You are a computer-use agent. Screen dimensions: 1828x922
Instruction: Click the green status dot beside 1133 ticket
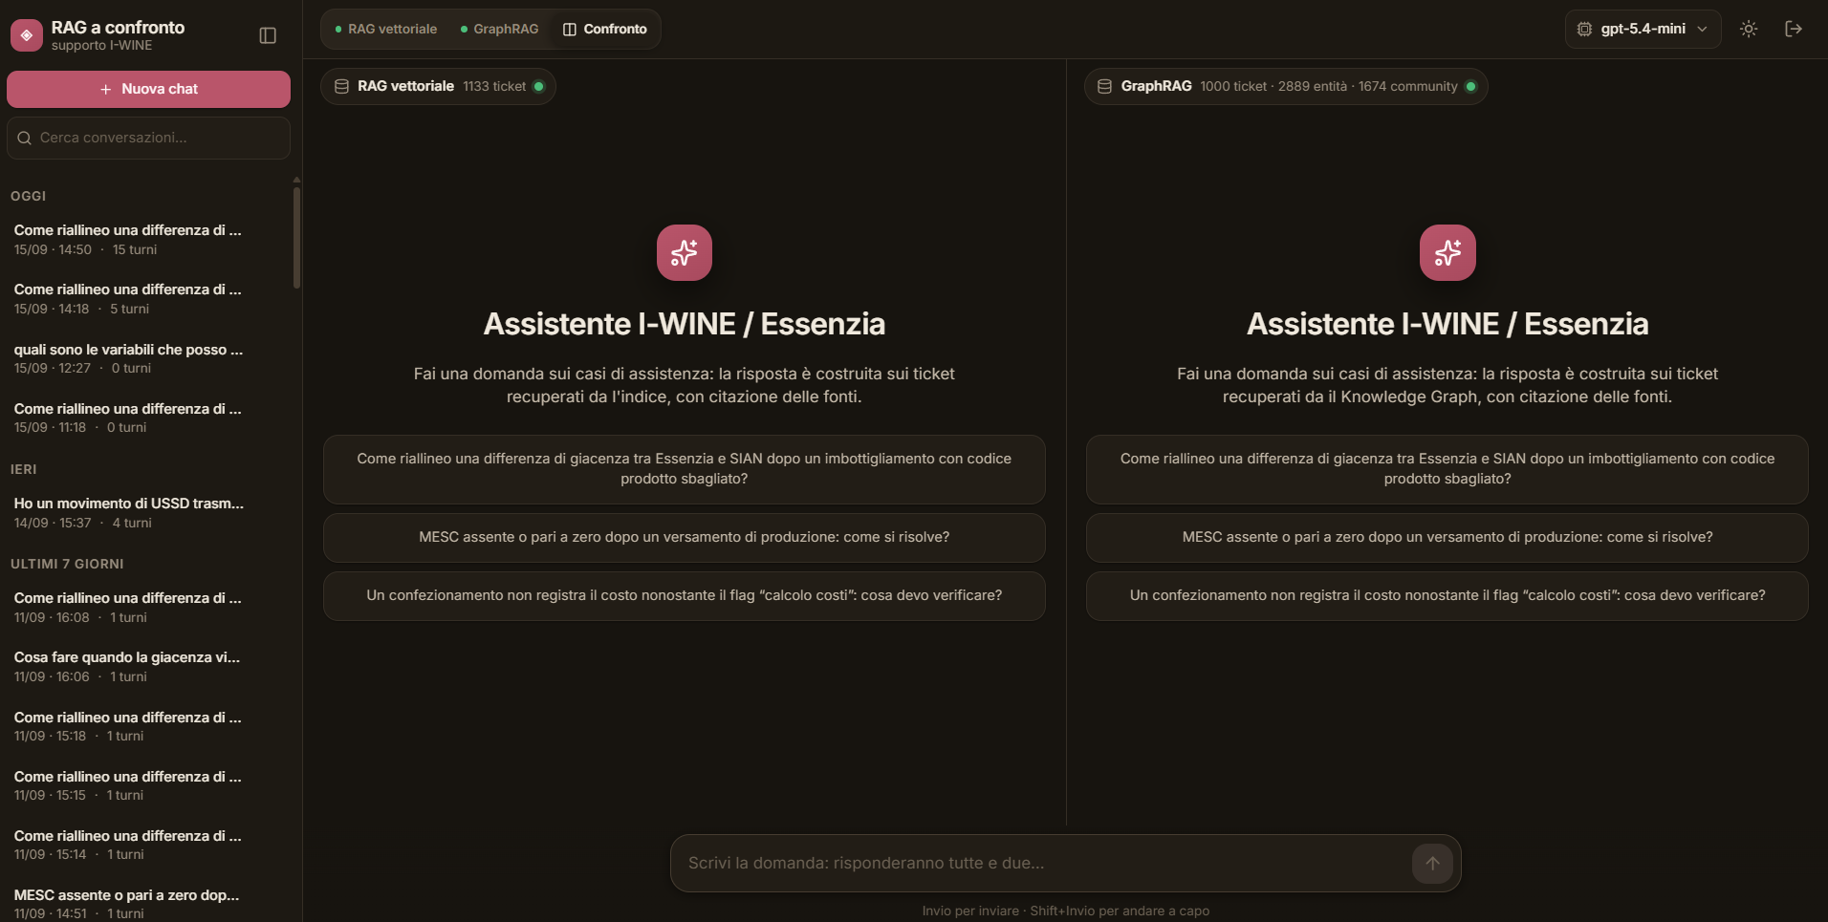tap(539, 86)
